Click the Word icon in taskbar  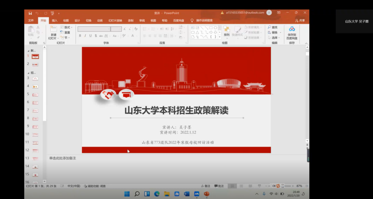[x=186, y=194]
